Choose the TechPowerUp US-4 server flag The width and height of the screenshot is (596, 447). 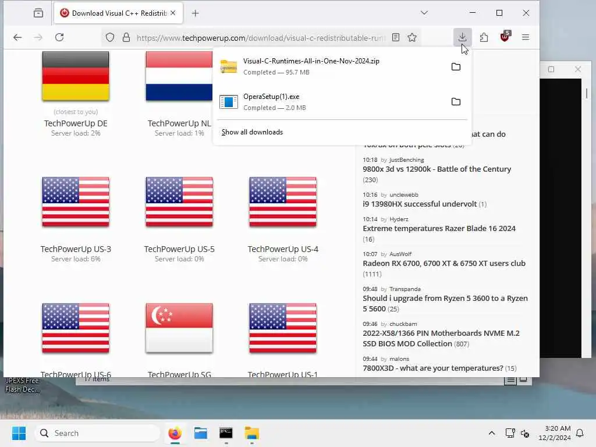283,202
